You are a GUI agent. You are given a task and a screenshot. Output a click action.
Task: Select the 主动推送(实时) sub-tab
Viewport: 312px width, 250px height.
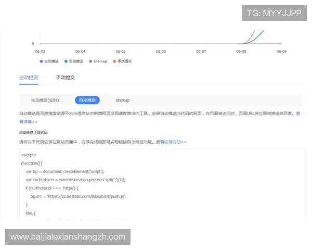point(45,101)
